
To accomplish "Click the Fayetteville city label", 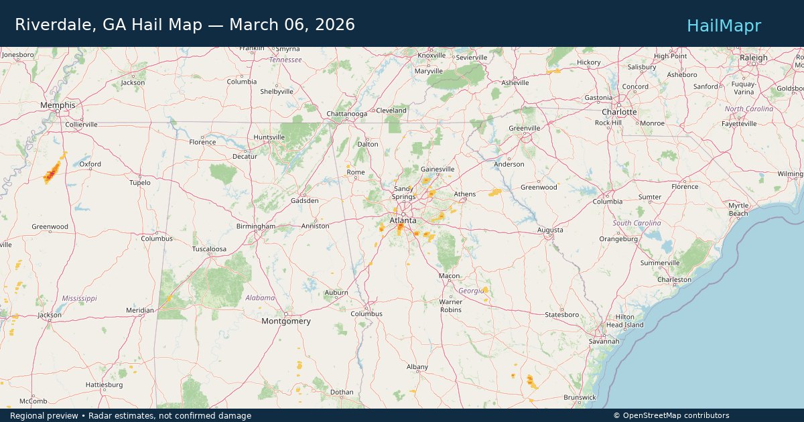I will pos(738,124).
